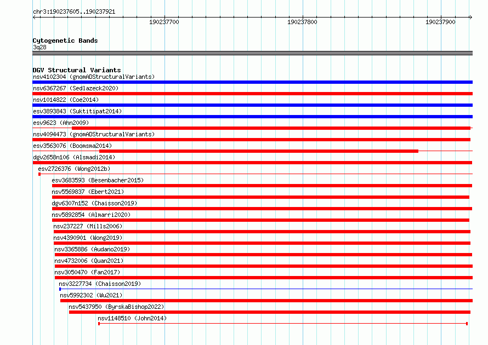Select the thin red line of nsv1148510
Screen dimensions: 488x345
(283, 324)
